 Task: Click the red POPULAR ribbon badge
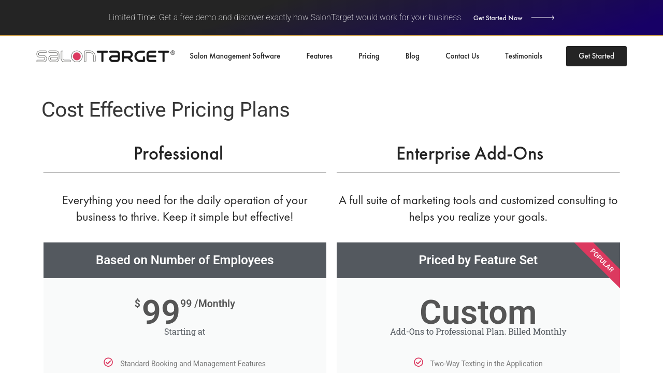pos(602,261)
